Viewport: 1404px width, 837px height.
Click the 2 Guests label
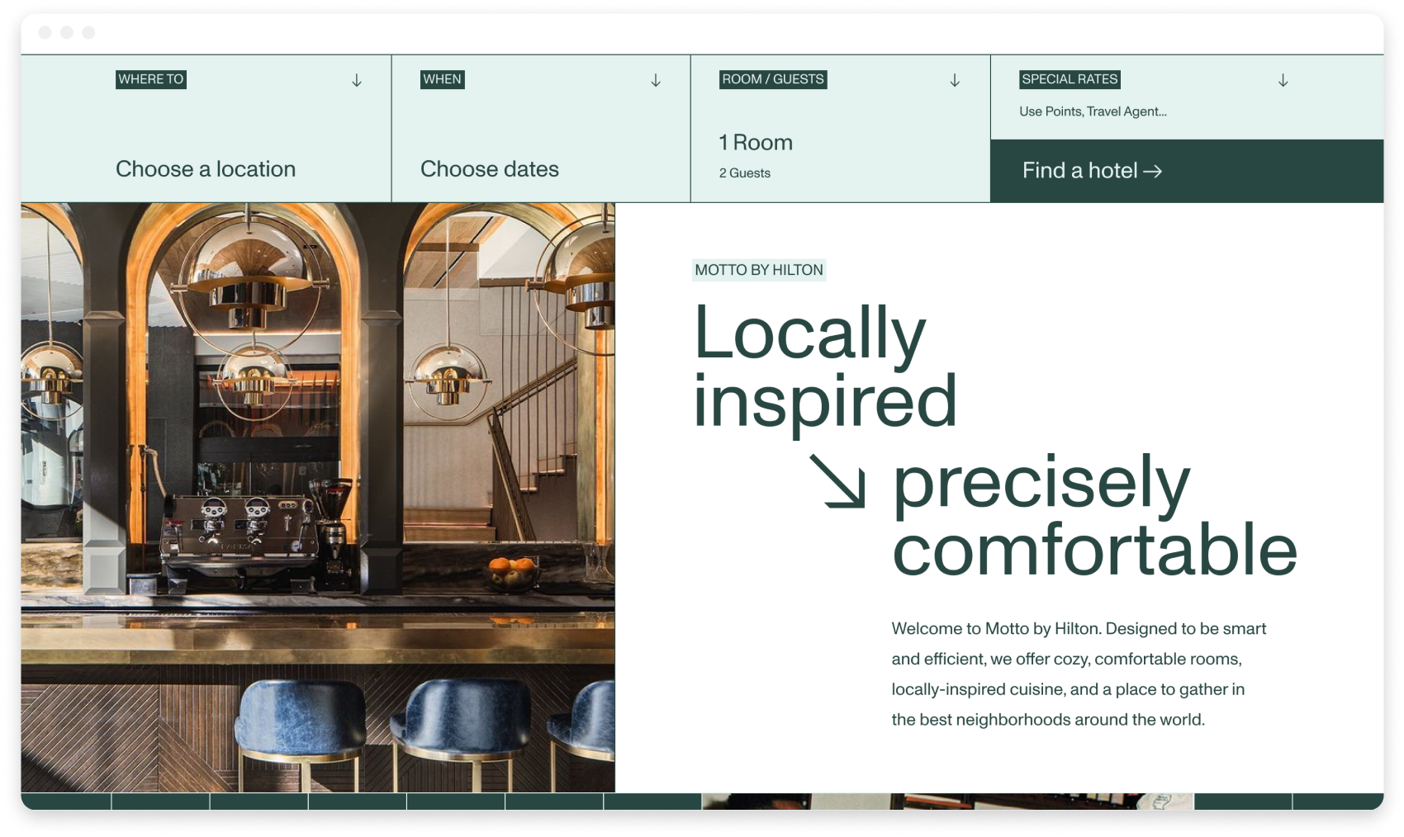(745, 173)
